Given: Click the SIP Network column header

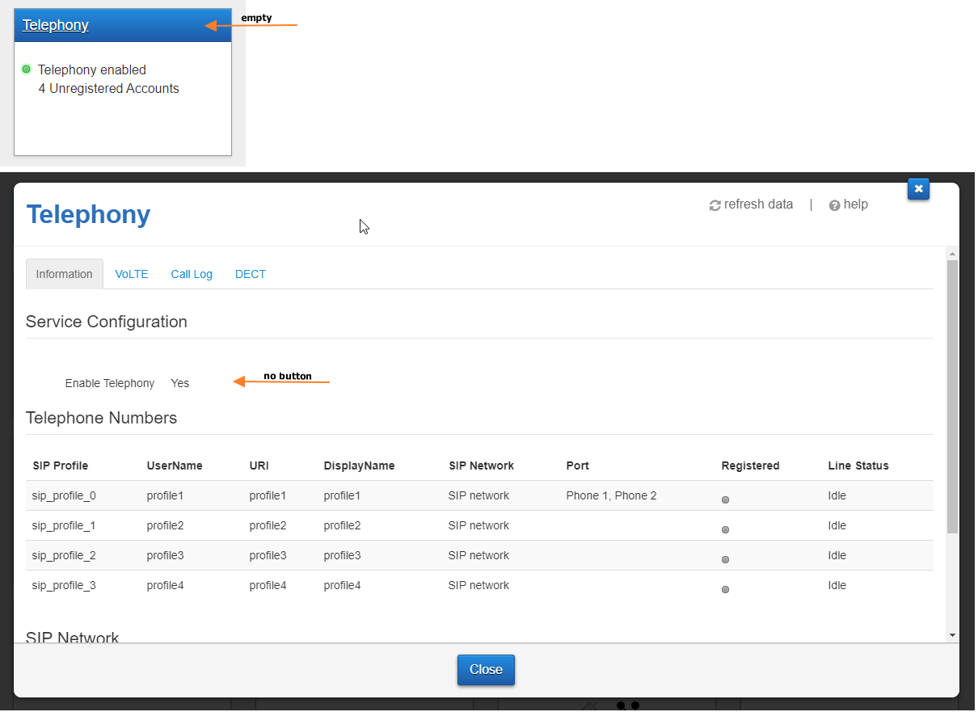Looking at the screenshot, I should coord(482,466).
